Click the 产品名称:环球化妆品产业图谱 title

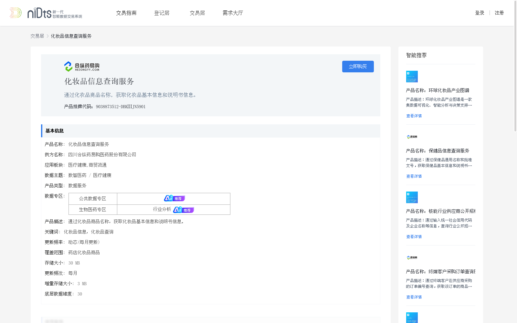tap(438, 90)
